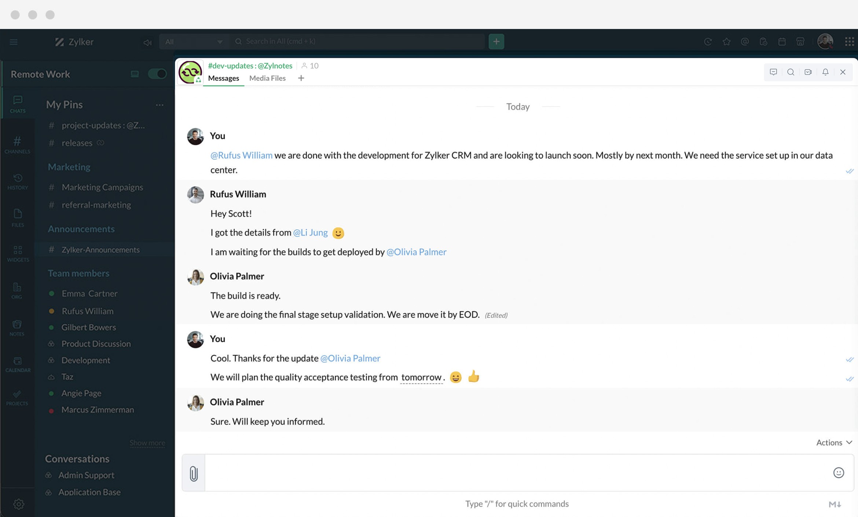Click the attachment paperclip icon in input

click(194, 473)
